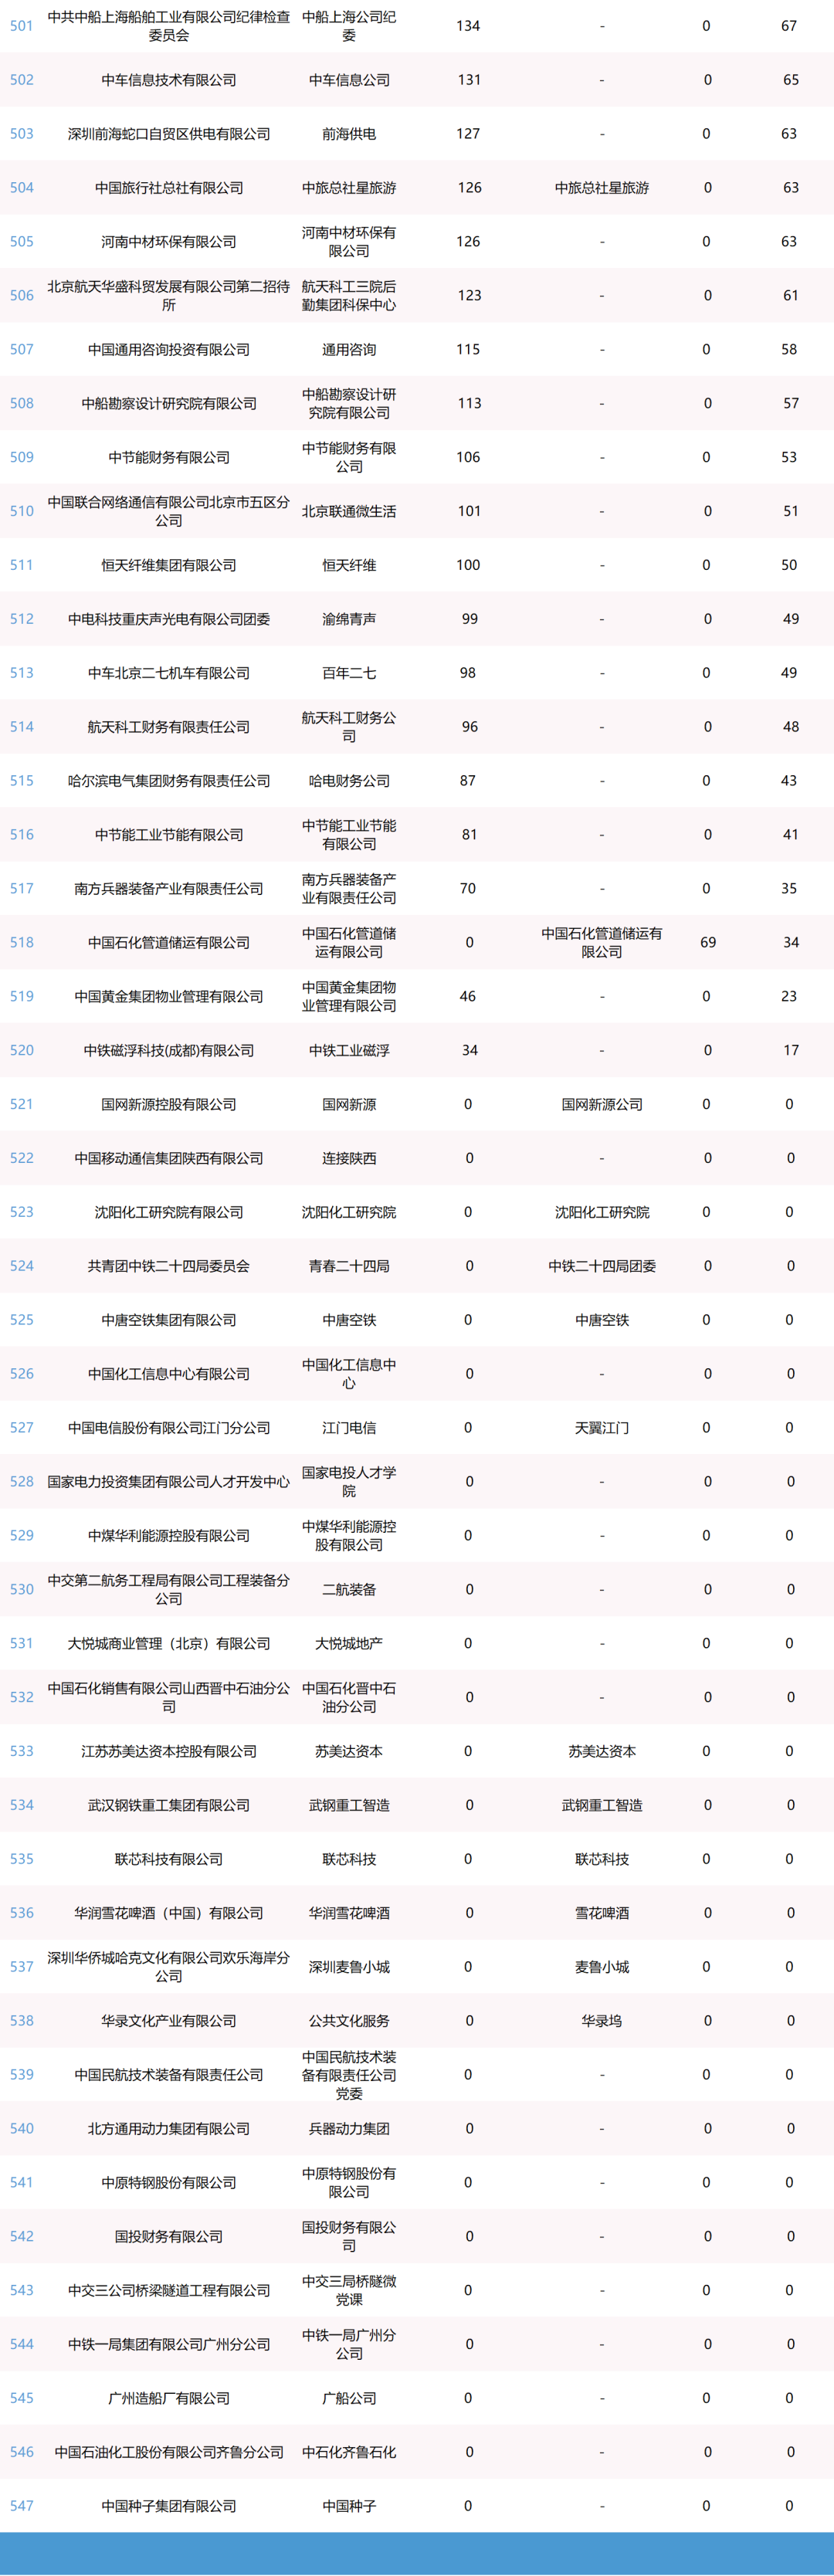Click value 134 in row 501

[468, 26]
